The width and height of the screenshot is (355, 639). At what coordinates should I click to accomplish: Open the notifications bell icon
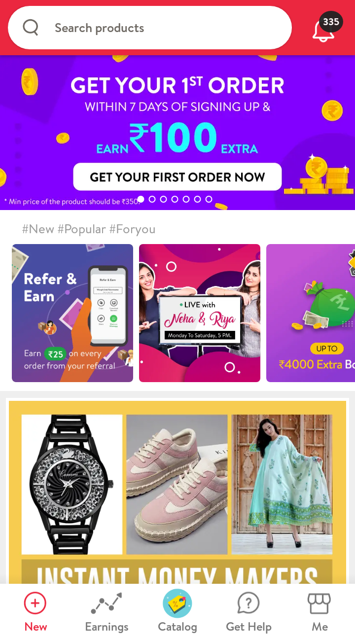tap(323, 31)
